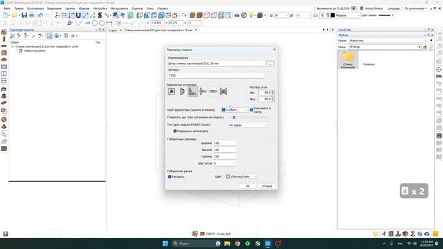Click the blue Undo arrow icon
Image resolution: width=443 pixels, height=249 pixels.
click(40, 15)
